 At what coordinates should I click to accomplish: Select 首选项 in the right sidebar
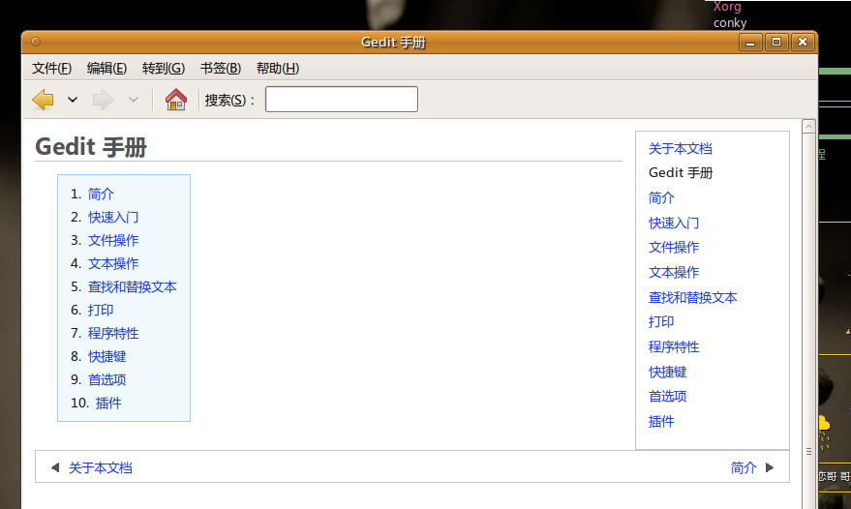[668, 396]
